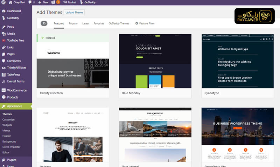Select the Twenty Nineteen theme thumbnail
Screen dimensions: 280x167
click(73, 61)
